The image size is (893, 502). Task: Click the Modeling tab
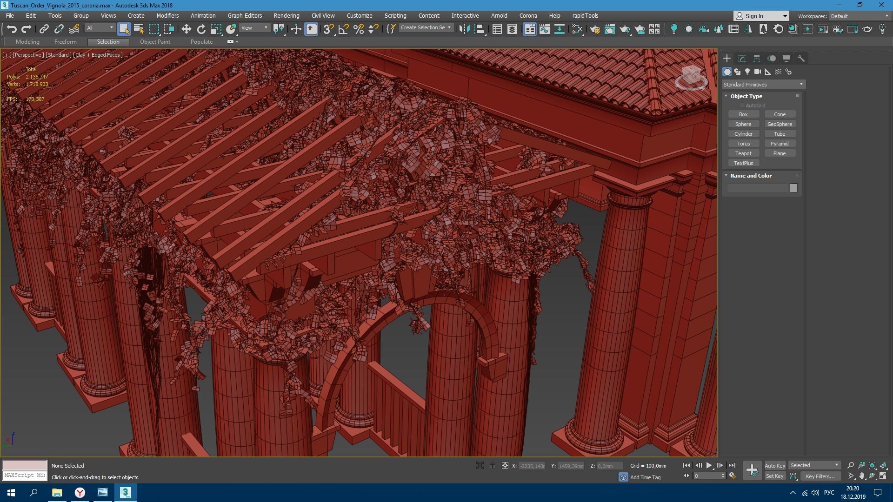coord(27,41)
